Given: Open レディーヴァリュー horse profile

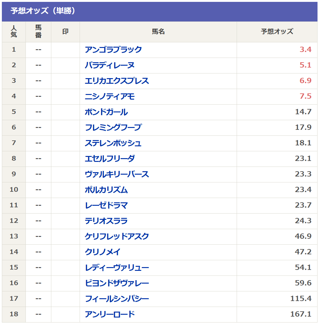Looking at the screenshot, I should point(117,268).
